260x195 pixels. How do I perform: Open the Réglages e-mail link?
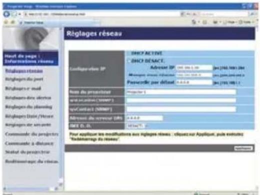[x=23, y=88]
